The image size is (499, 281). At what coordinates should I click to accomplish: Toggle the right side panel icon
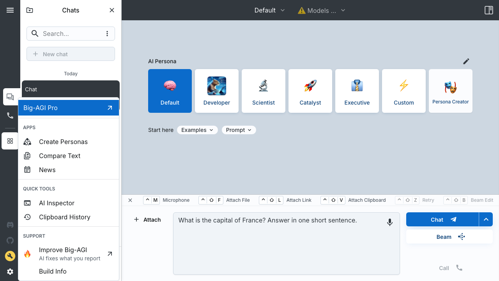489,10
